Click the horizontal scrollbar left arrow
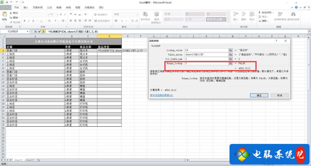This screenshot has width=311, height=166. pyautogui.click(x=188, y=160)
